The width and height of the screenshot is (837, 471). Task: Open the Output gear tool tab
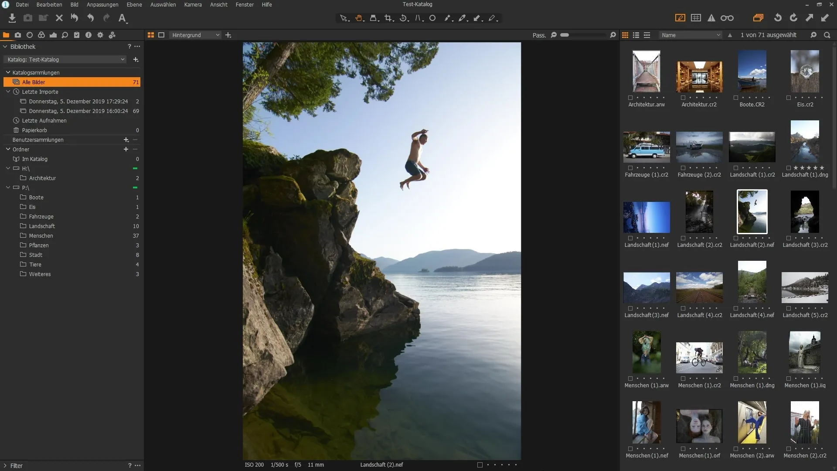click(100, 35)
